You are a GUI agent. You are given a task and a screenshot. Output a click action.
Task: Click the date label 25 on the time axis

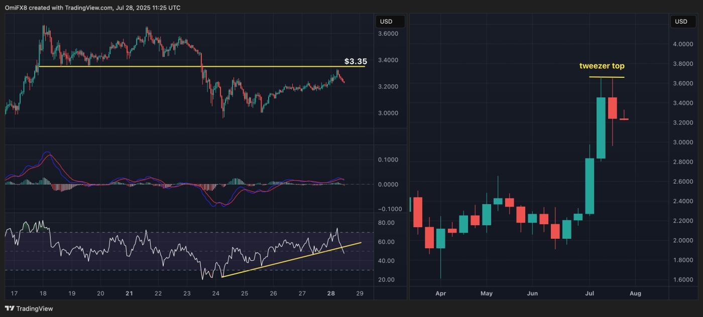point(245,293)
